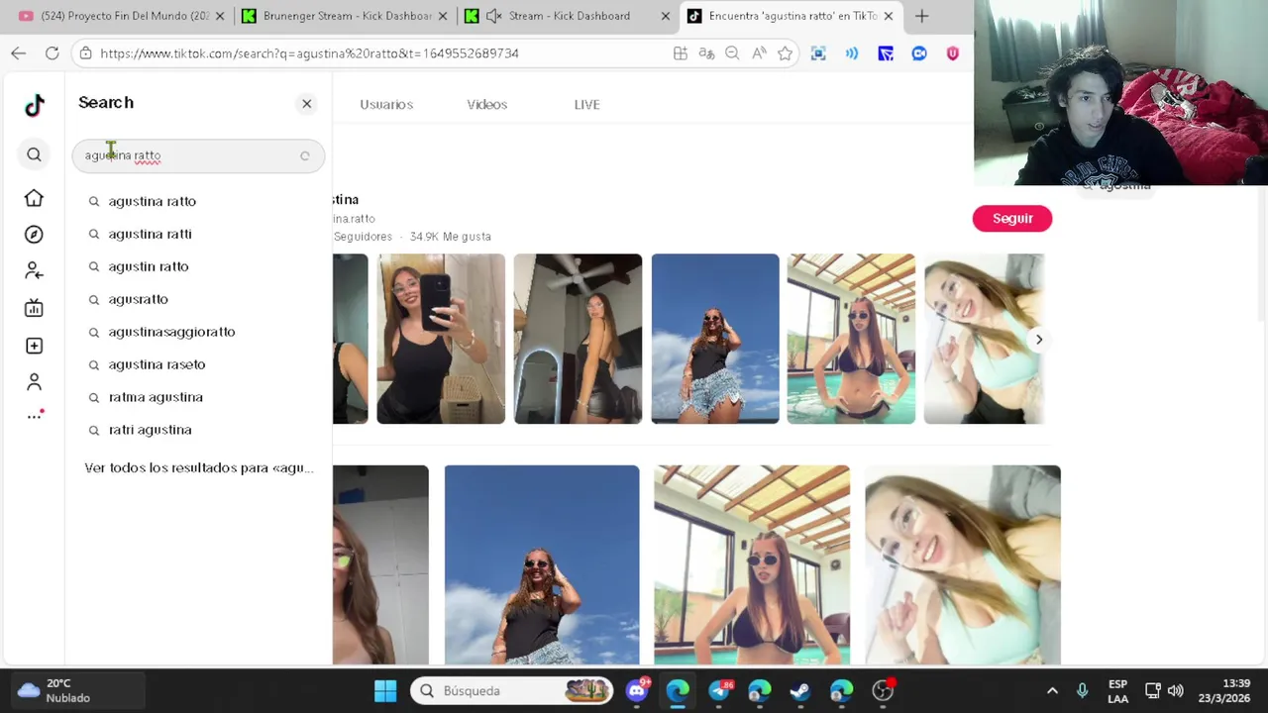This screenshot has width=1268, height=713.
Task: Switch to the Usuarios tab
Action: pos(386,104)
